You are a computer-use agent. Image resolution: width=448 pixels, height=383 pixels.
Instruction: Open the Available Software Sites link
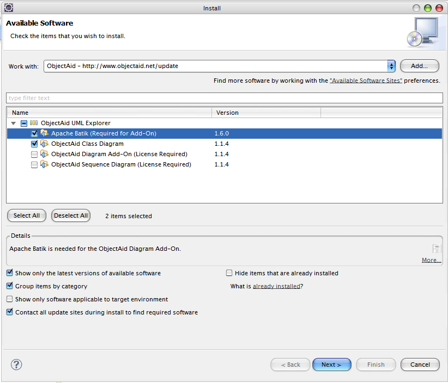click(366, 81)
